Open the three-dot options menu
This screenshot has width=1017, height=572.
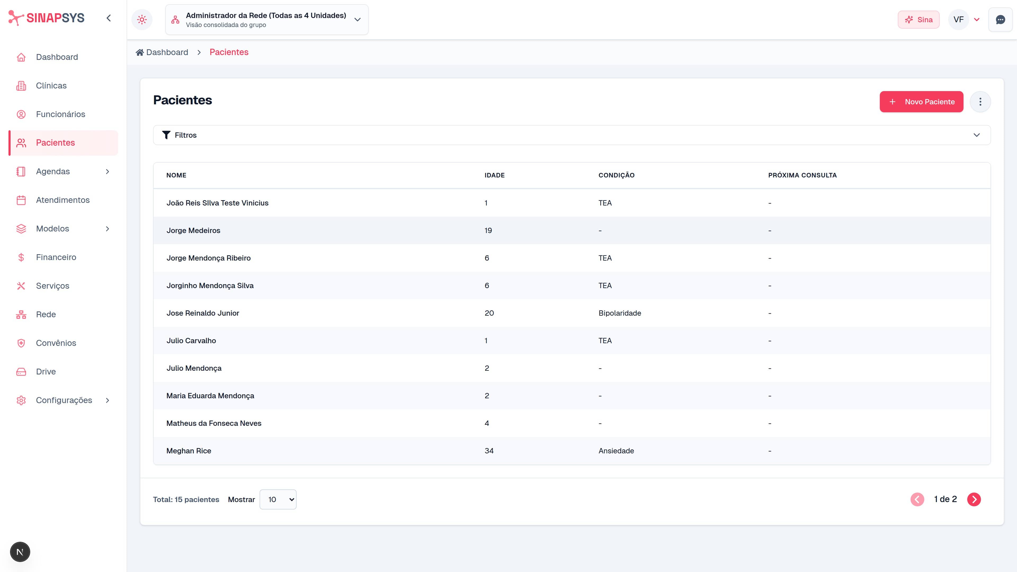coord(980,102)
